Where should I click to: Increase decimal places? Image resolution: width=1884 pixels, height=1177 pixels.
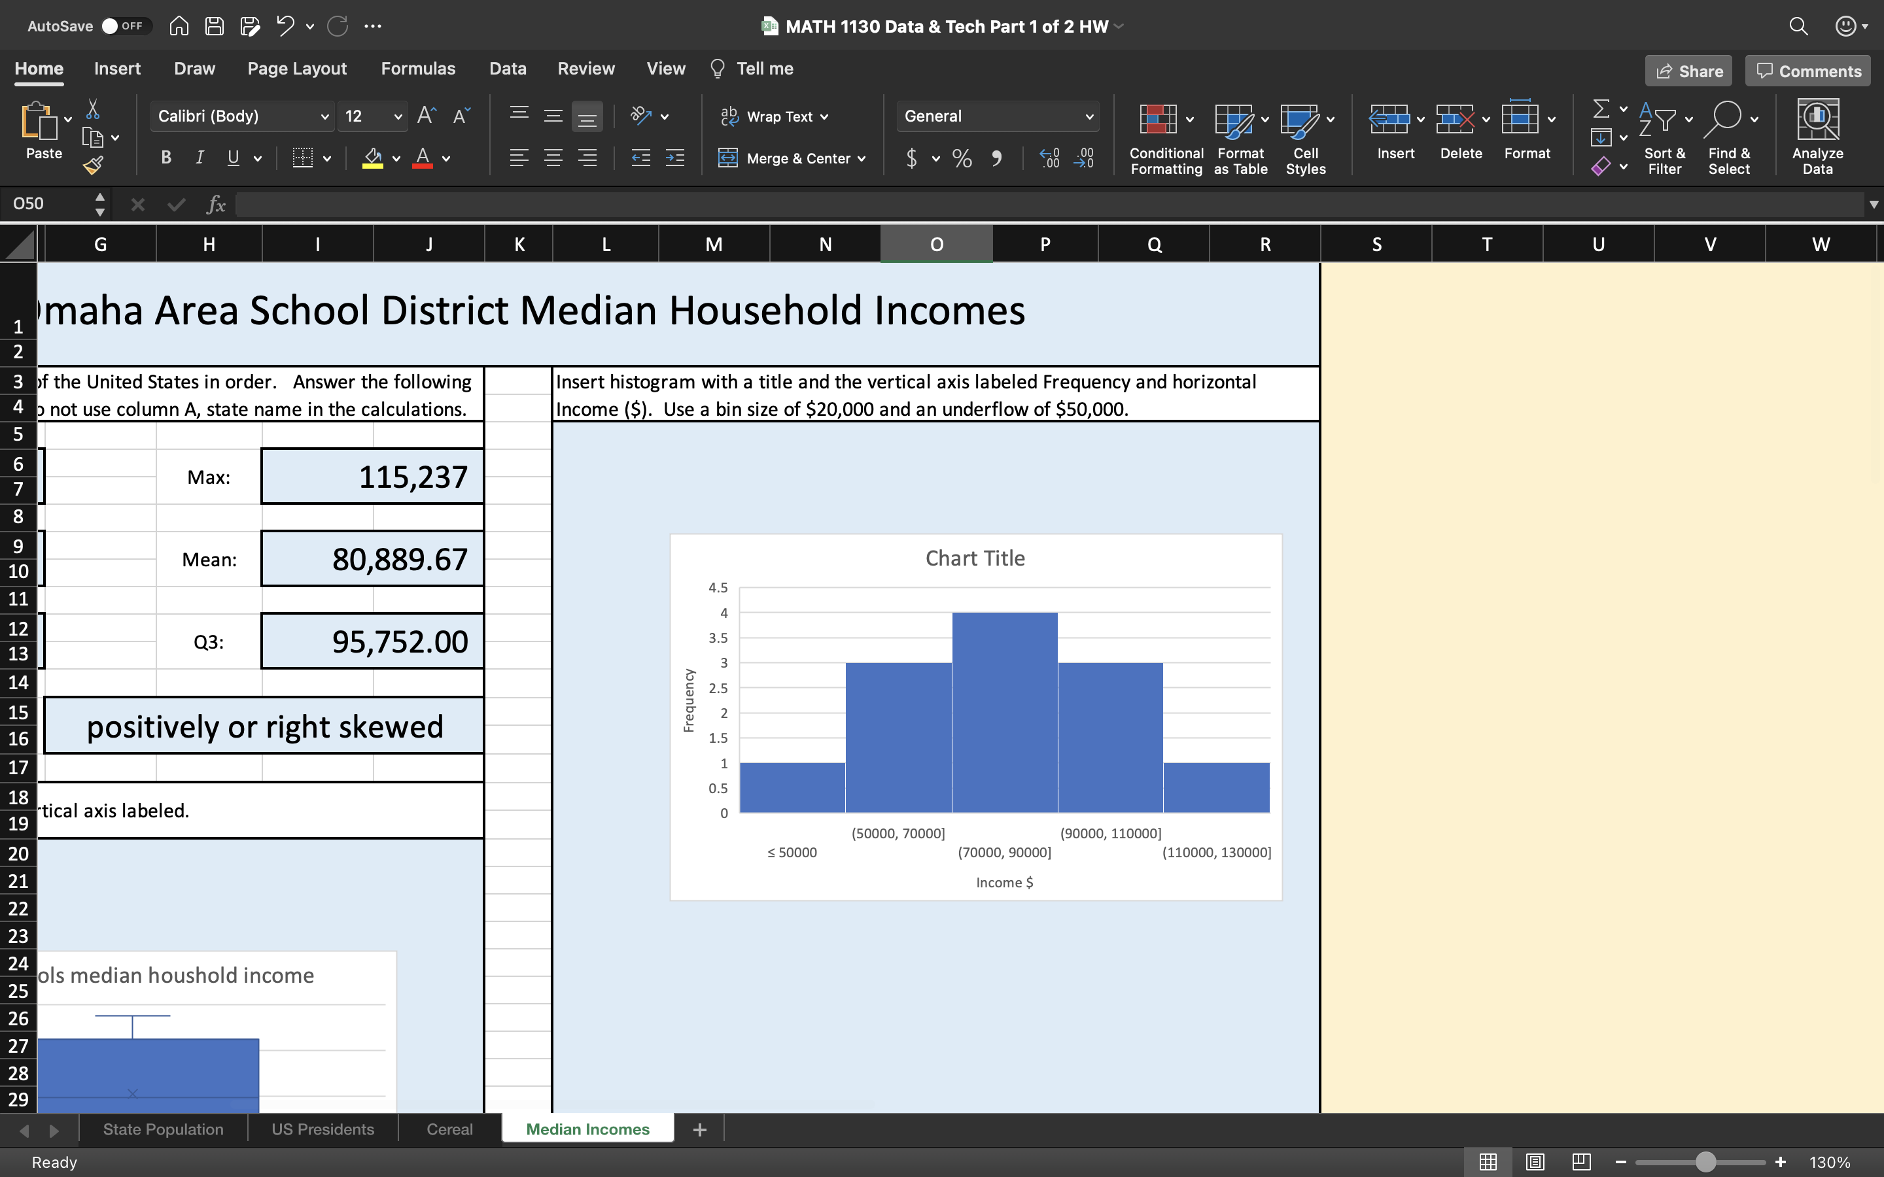(x=1049, y=158)
